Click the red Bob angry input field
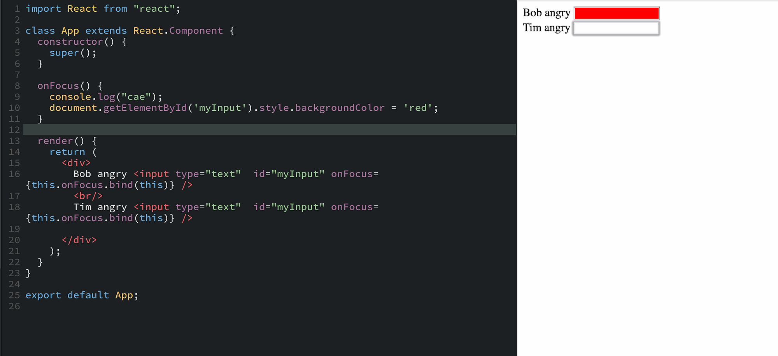Screen dimensions: 778x356 point(616,12)
